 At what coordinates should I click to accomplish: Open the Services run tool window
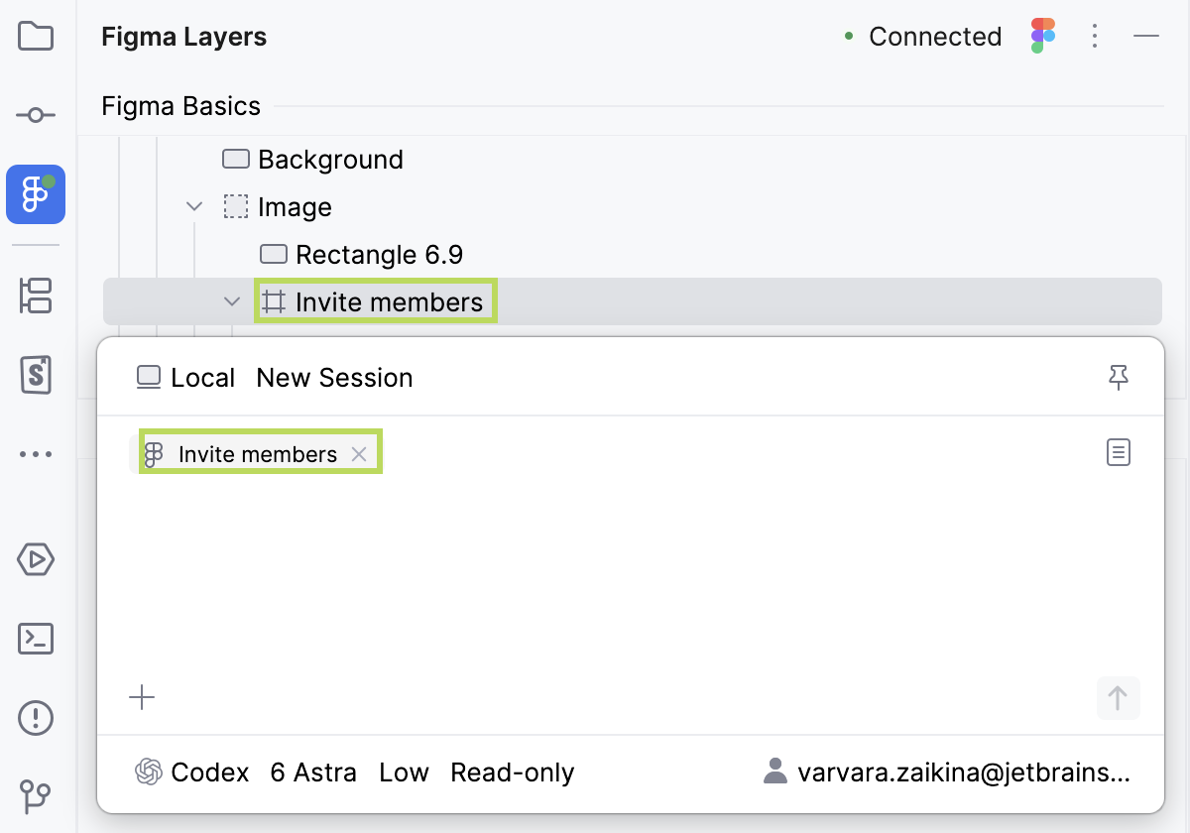36,560
